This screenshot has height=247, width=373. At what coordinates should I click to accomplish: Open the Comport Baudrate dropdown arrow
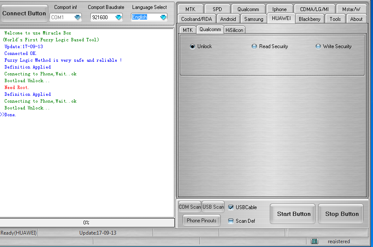click(118, 17)
